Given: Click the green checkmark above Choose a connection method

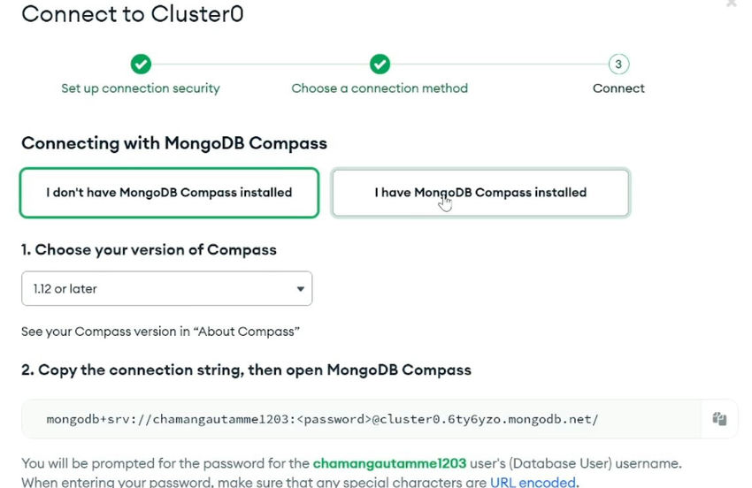Looking at the screenshot, I should (x=380, y=64).
